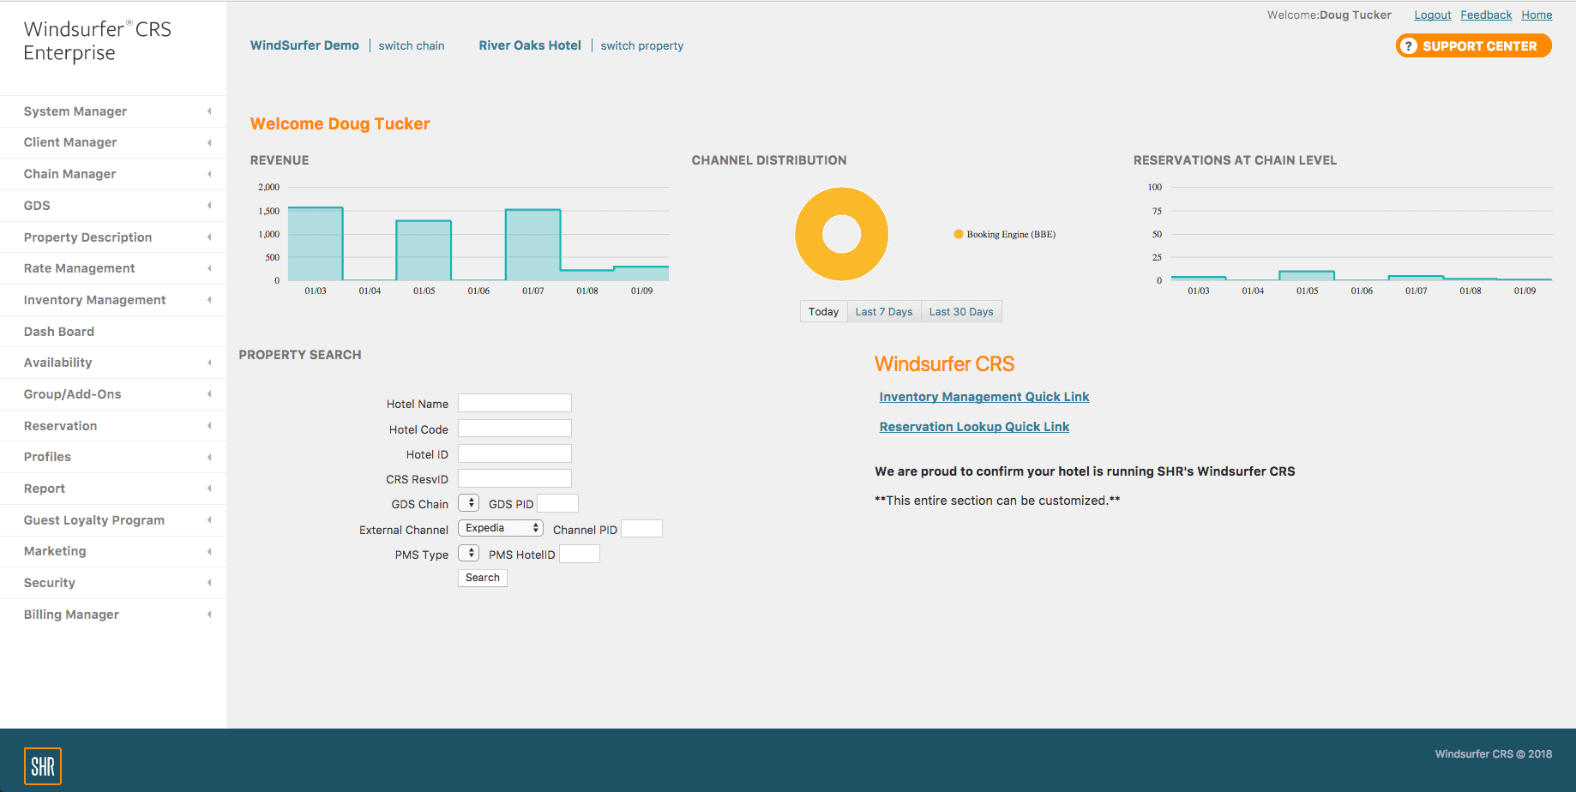The image size is (1576, 792).
Task: Click switch chain link
Action: [x=412, y=45]
